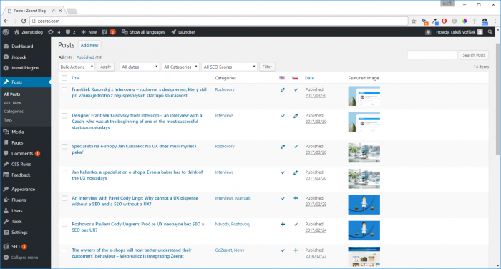Click Search Posts button
Viewport: 501px width, 269px height.
[x=474, y=55]
